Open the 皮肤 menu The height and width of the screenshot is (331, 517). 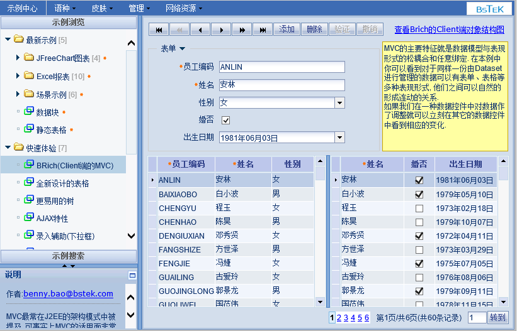(x=102, y=8)
